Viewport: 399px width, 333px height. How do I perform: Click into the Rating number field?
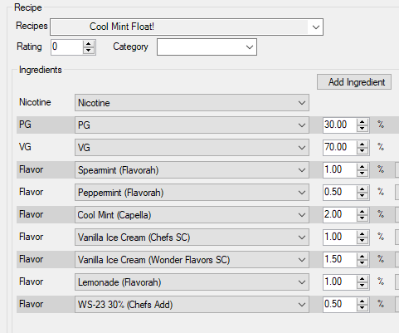click(67, 47)
